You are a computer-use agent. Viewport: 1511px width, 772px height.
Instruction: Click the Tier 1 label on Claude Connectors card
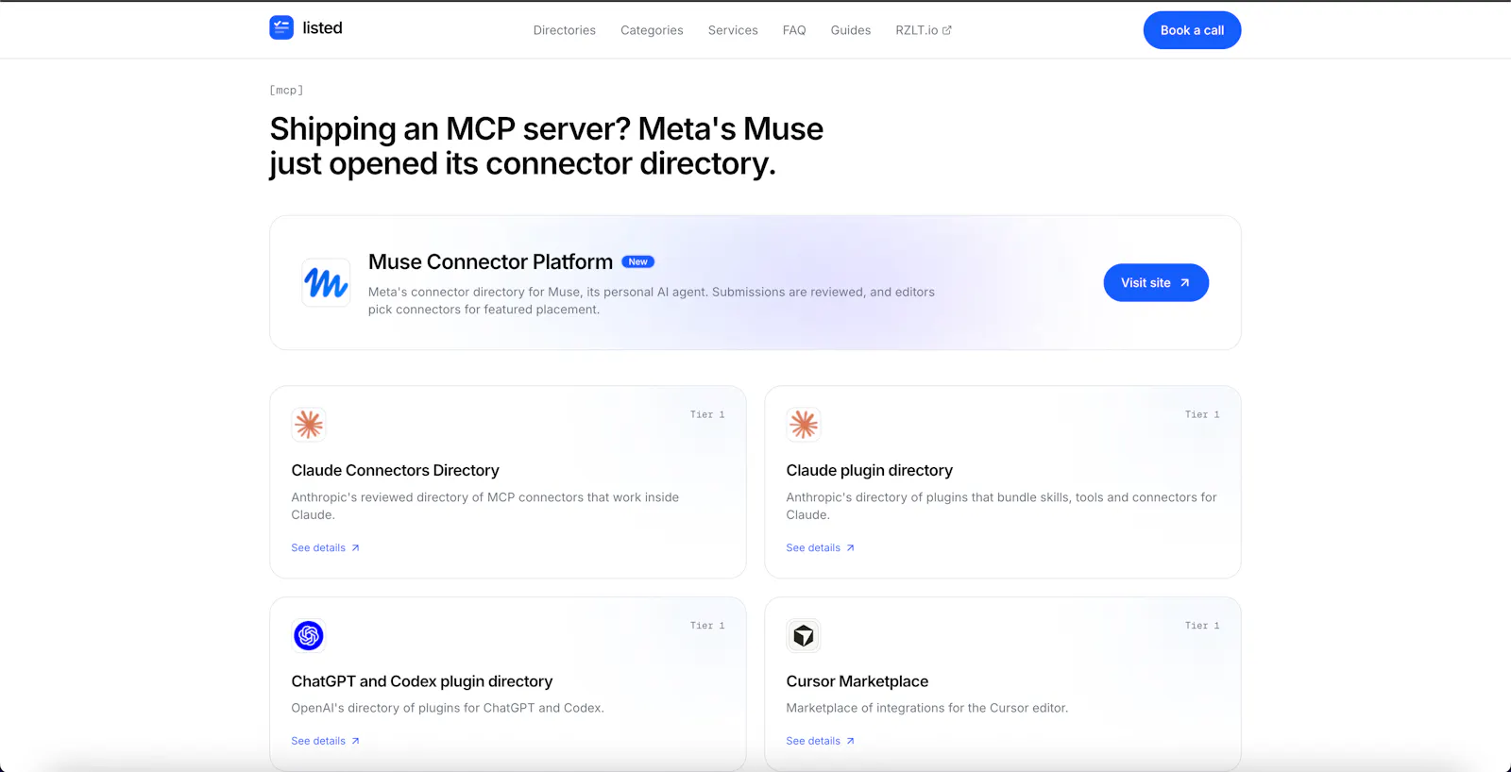pos(707,414)
